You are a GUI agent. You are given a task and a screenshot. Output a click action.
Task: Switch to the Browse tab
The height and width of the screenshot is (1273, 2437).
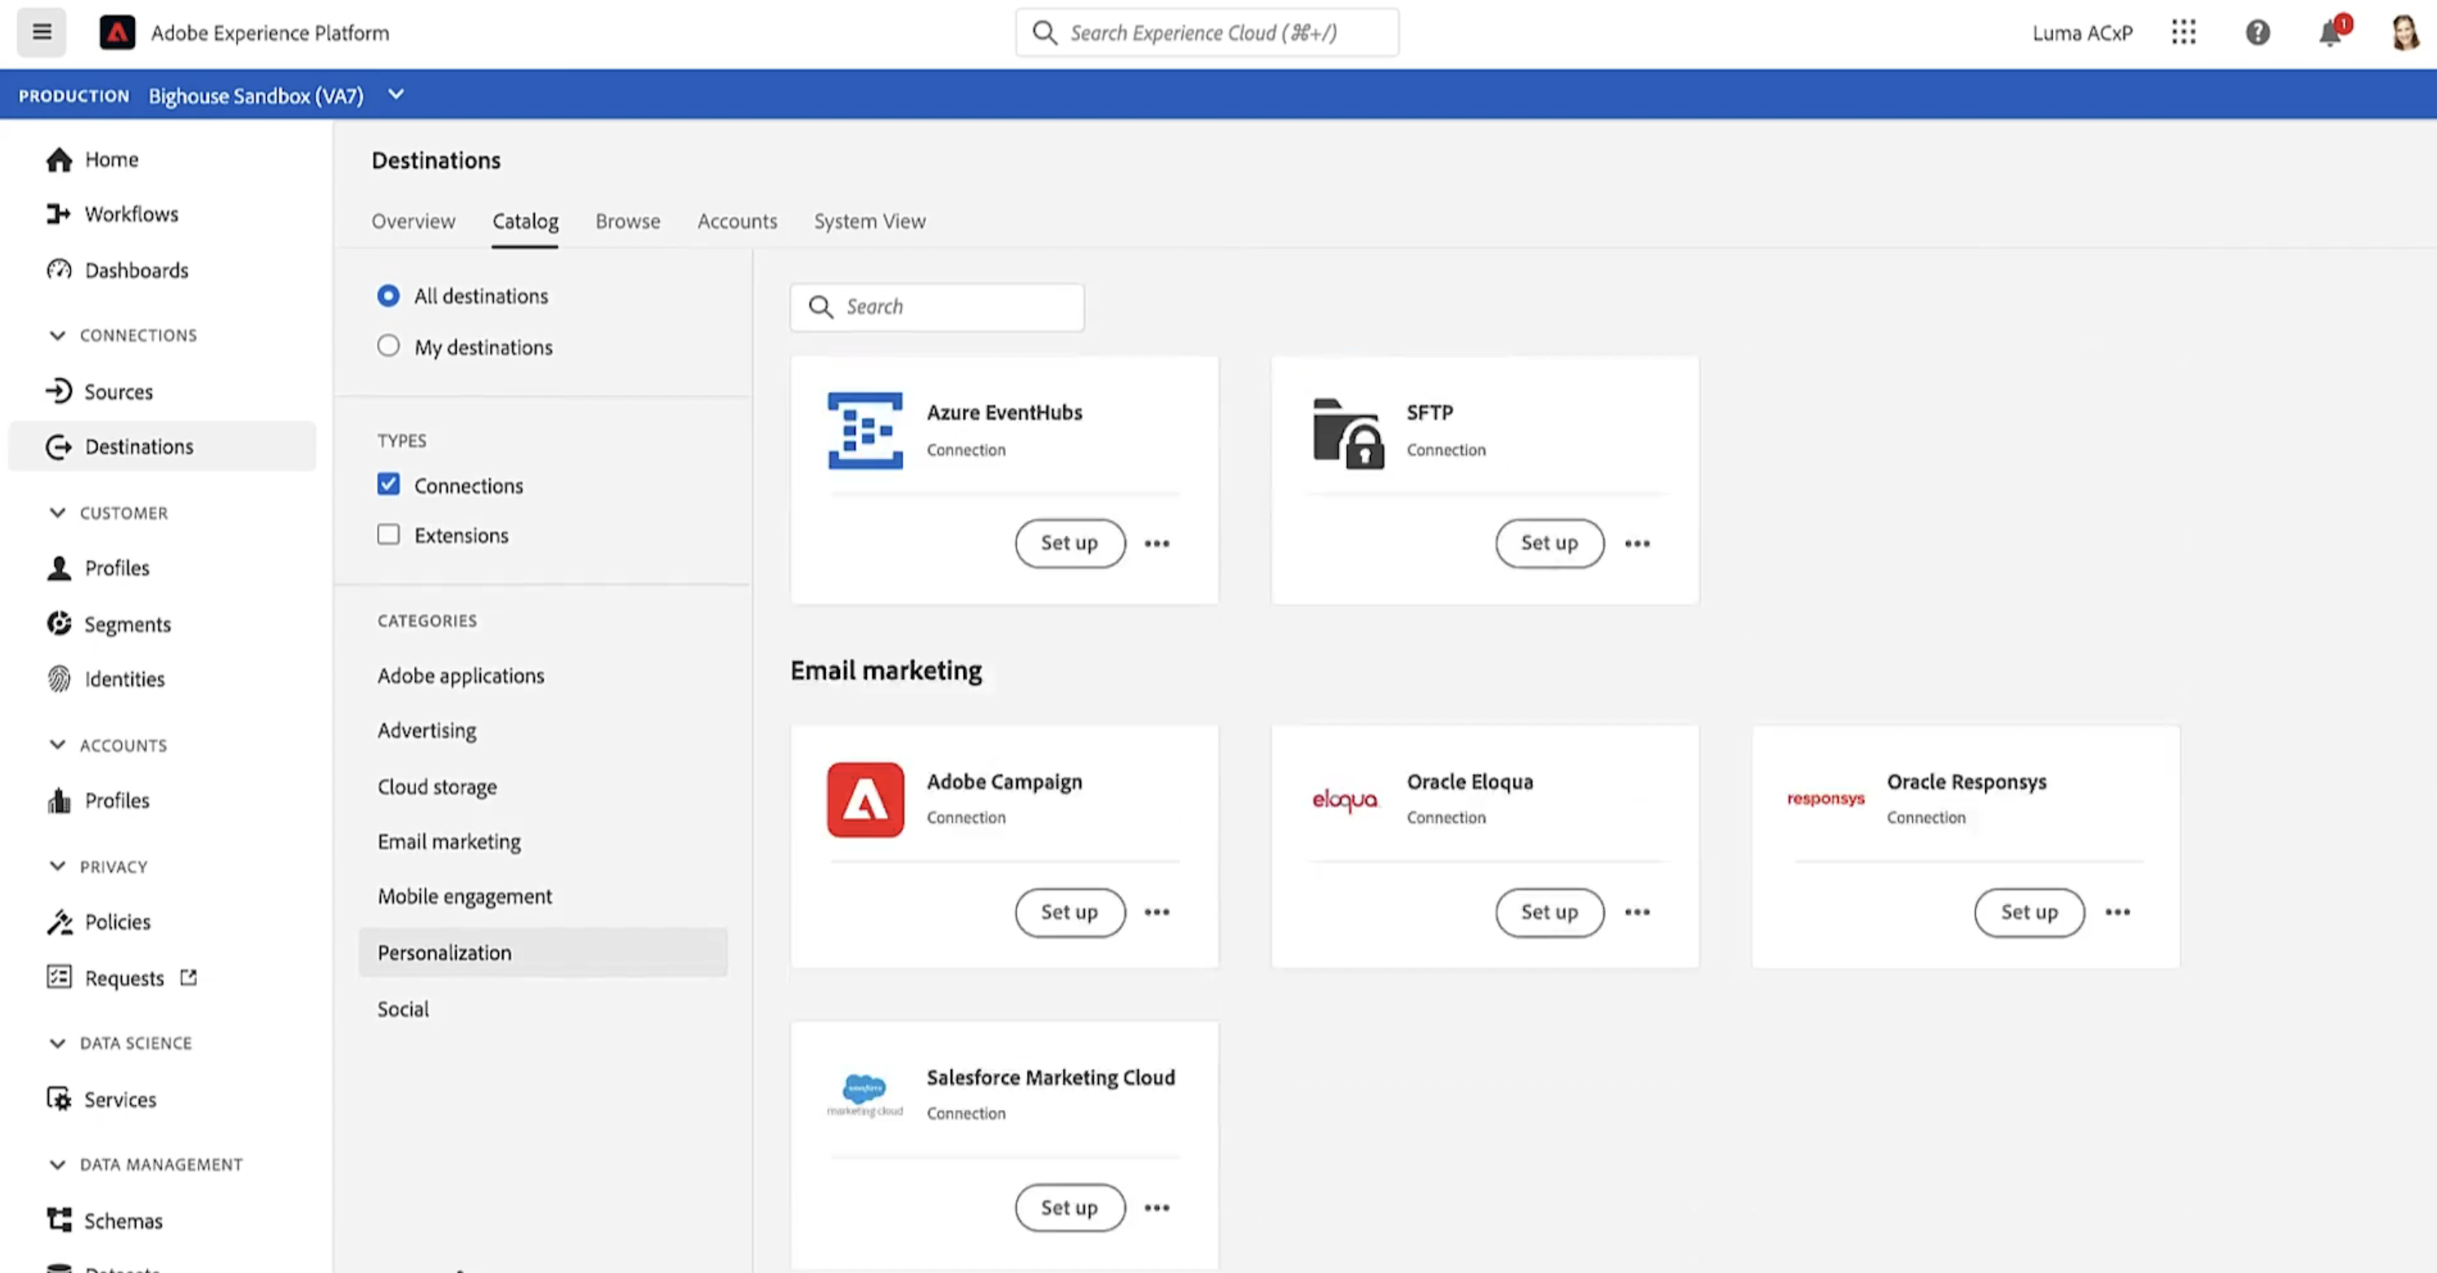point(628,221)
